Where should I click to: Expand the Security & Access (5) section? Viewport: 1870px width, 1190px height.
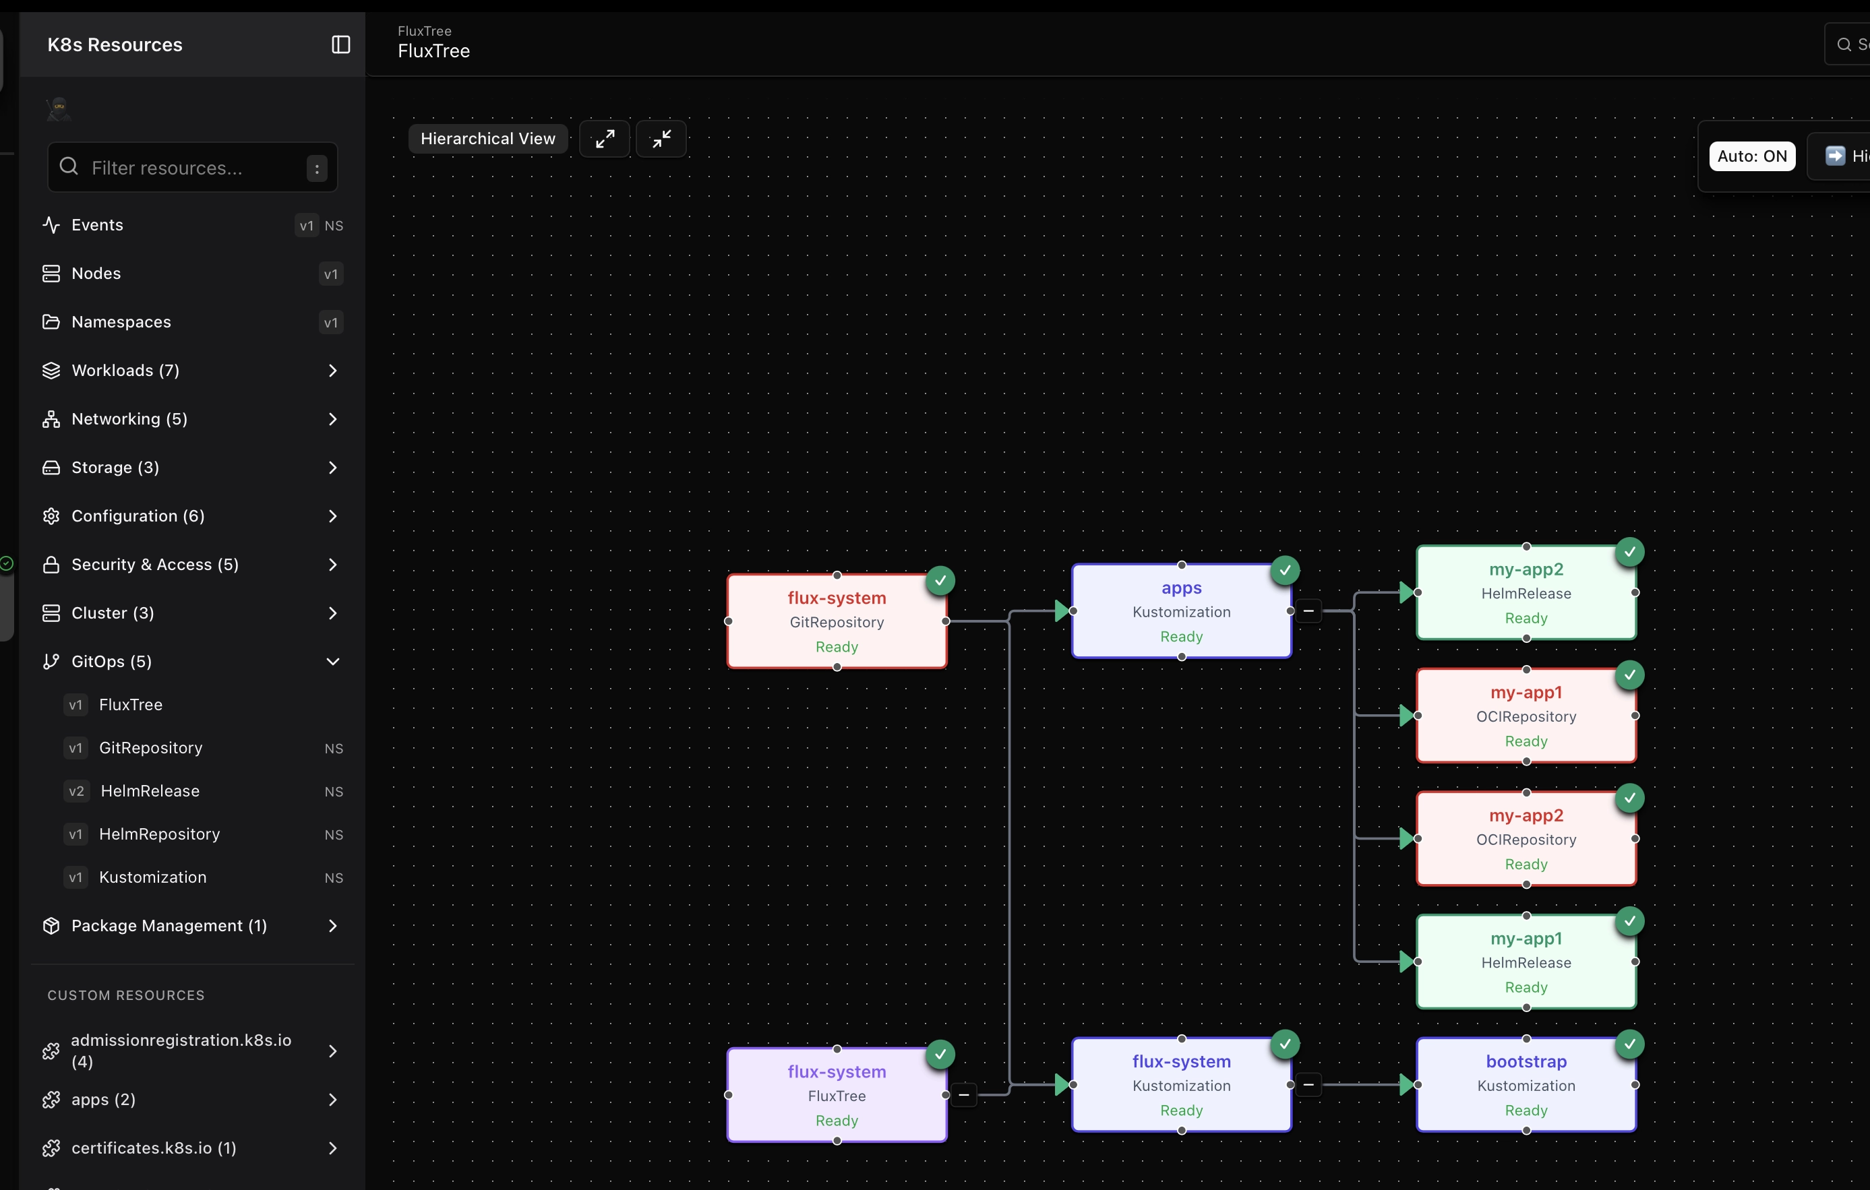[x=332, y=564]
